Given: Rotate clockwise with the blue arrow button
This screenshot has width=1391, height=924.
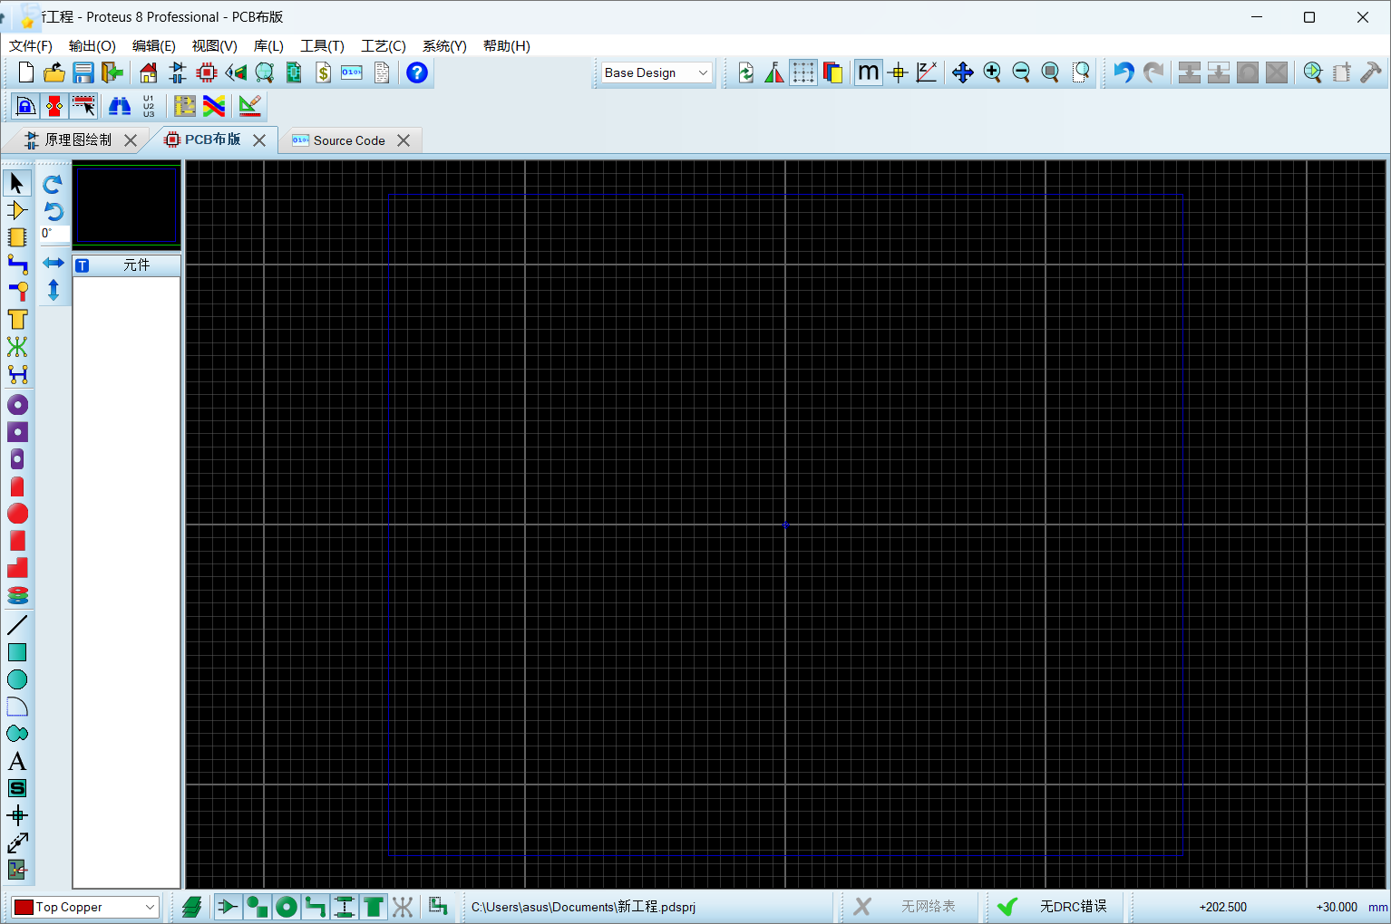Looking at the screenshot, I should [53, 184].
